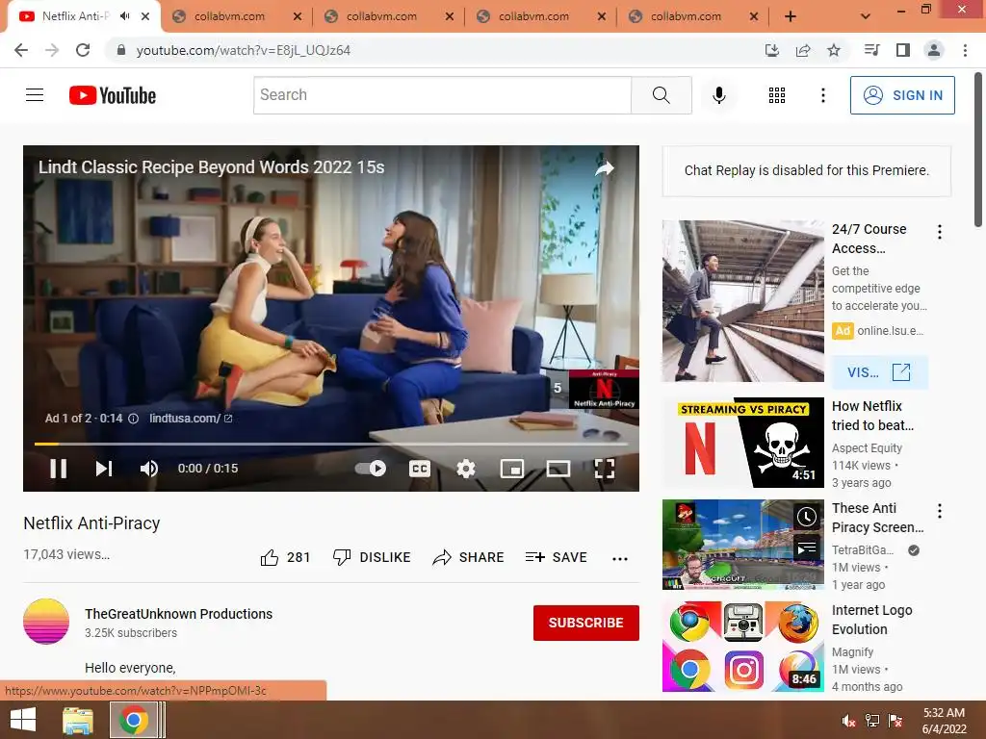Open SHARE dialog for video
The image size is (986, 739).
click(x=469, y=557)
